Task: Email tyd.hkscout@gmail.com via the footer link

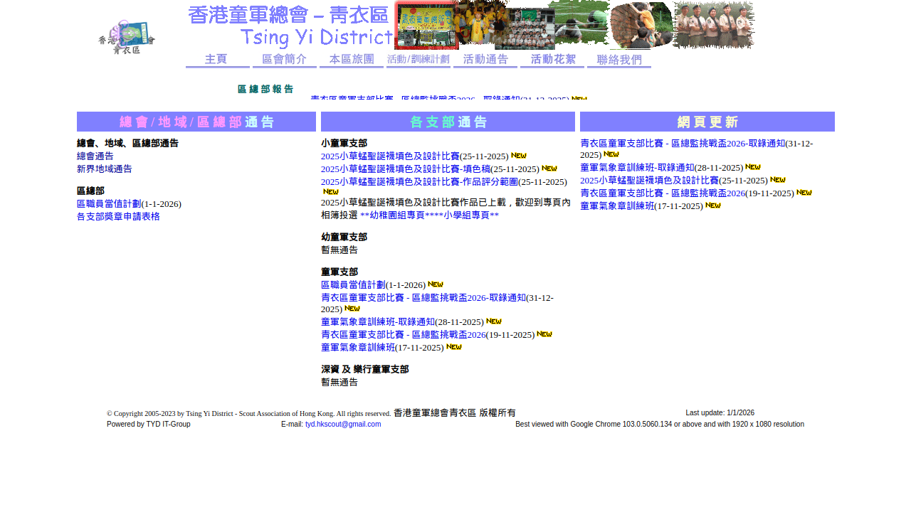Action: click(342, 424)
